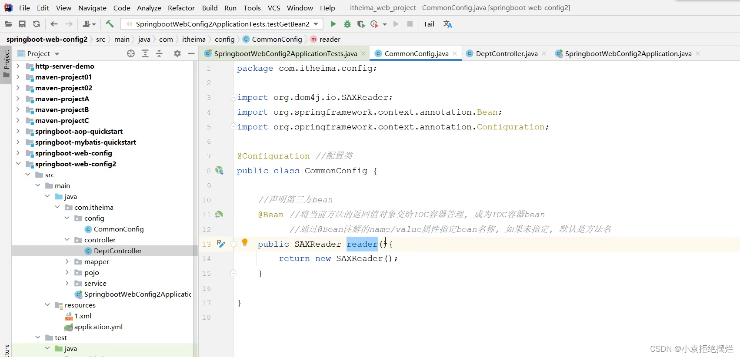
Task: Expand springboot-aop-quickstart module
Action: 18,131
